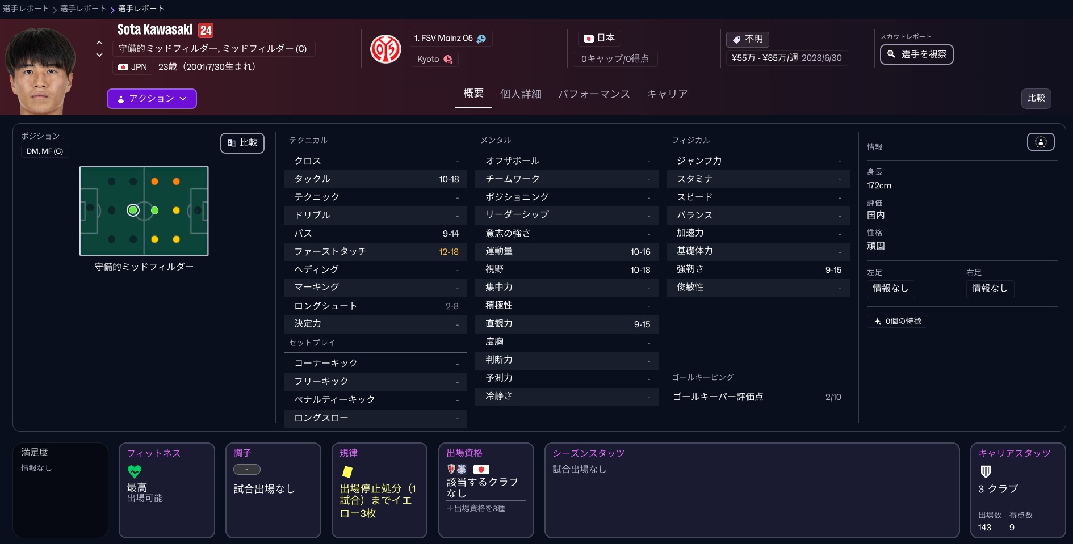
Task: Click the loan icon next to Kyoto
Action: (448, 59)
